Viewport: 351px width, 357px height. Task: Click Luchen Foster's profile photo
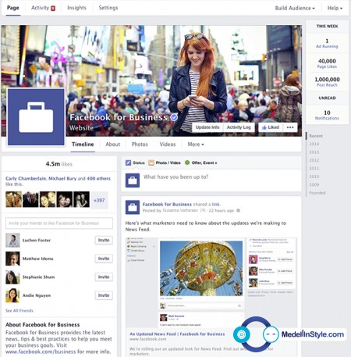(12, 240)
